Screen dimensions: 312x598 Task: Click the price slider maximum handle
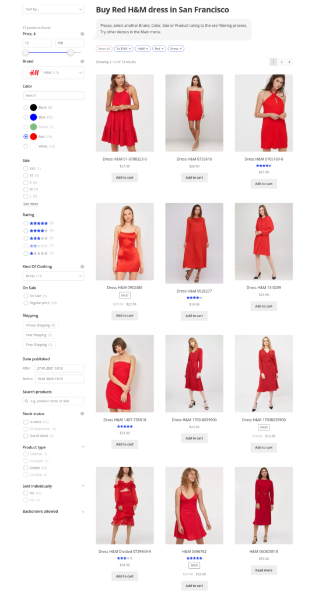[71, 53]
